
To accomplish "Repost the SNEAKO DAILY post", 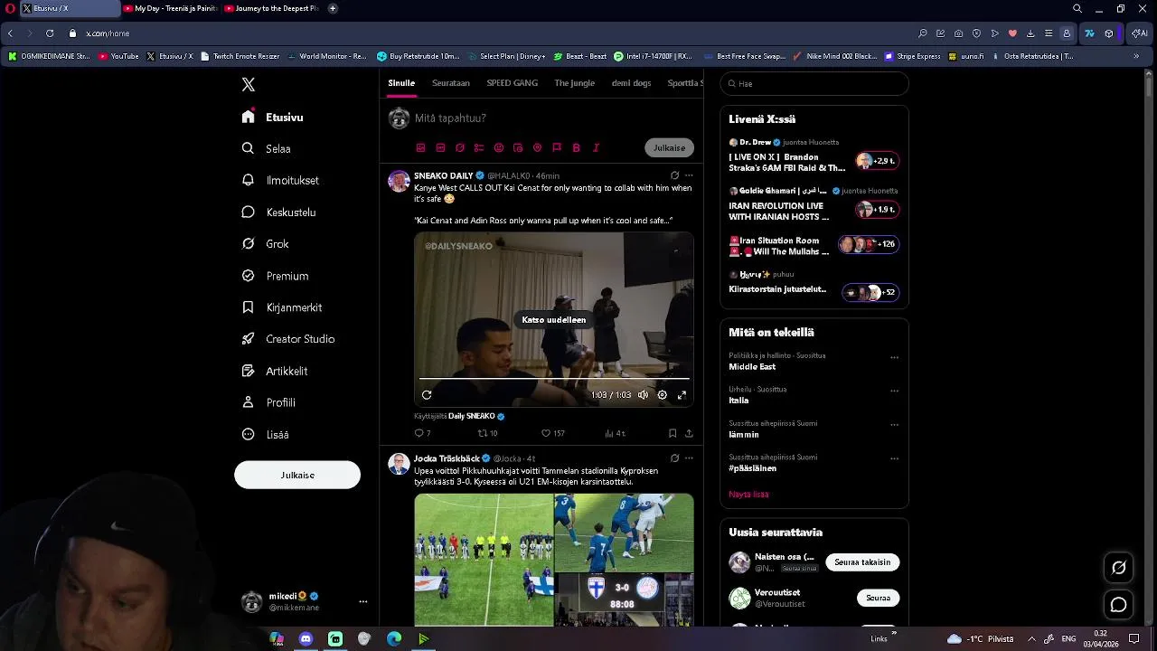I will (x=487, y=433).
